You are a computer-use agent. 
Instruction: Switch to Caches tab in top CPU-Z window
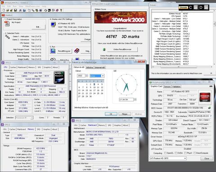[x=13, y=67]
